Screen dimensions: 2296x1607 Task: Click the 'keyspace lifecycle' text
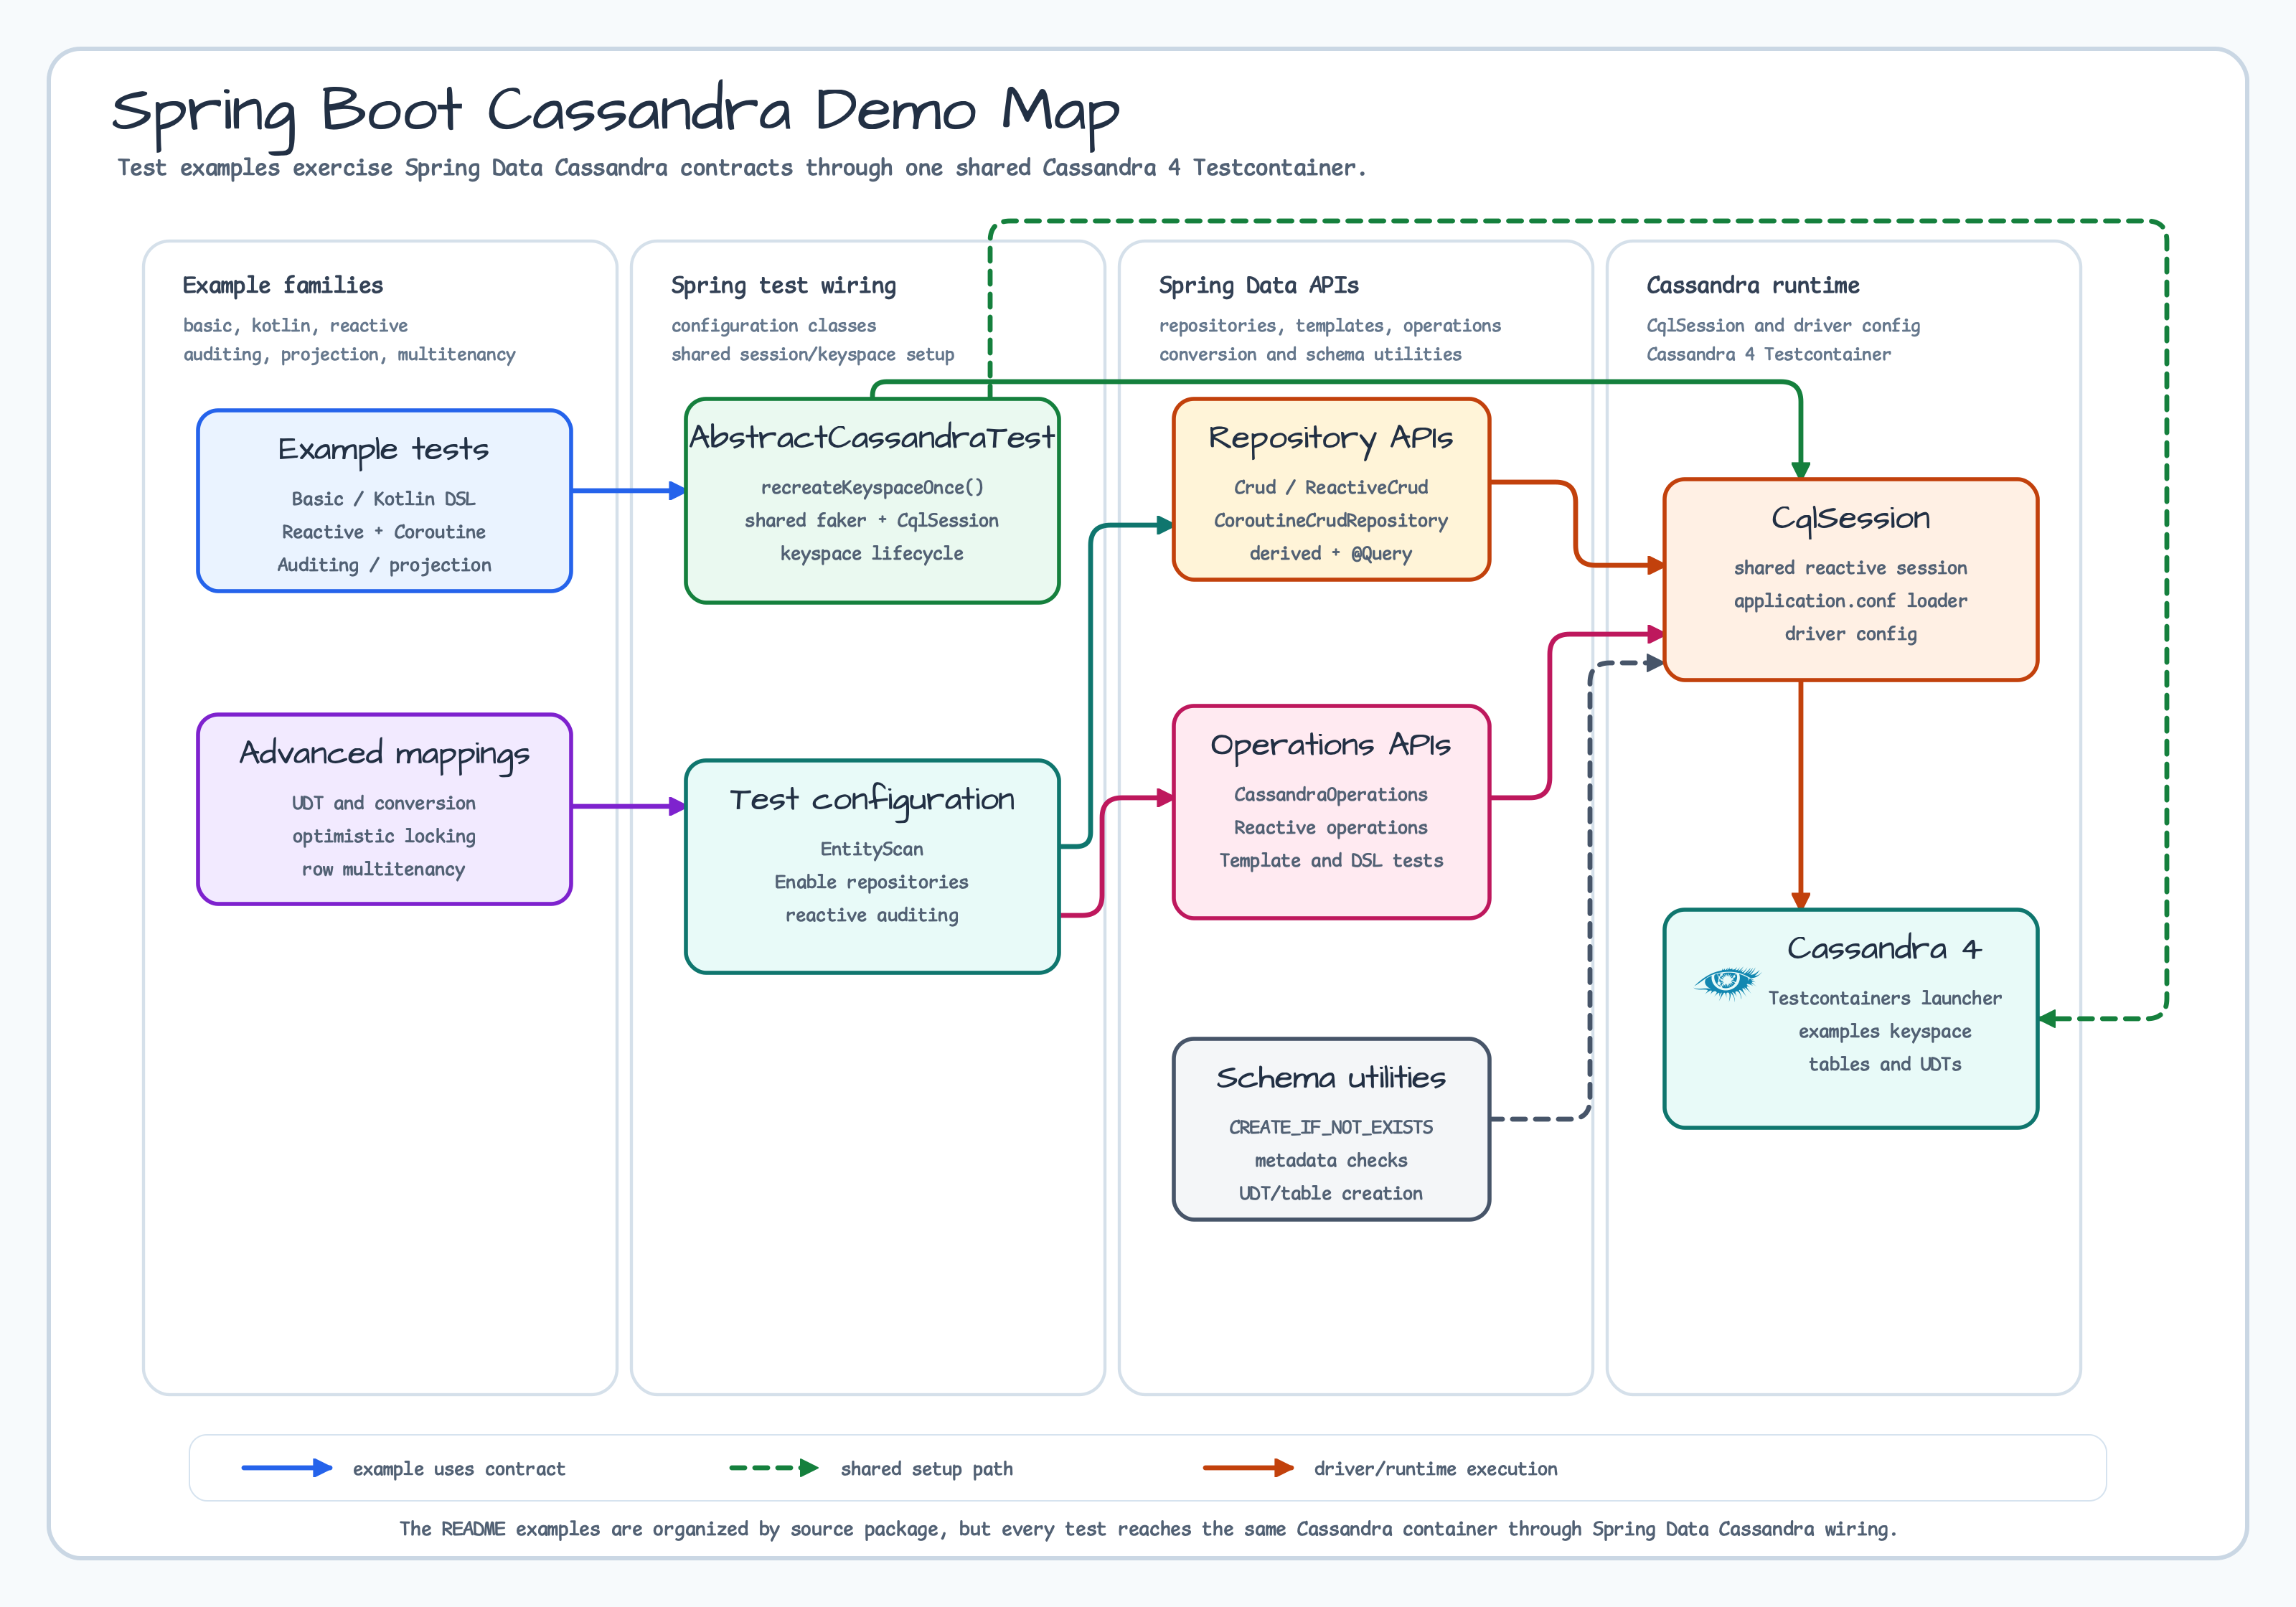pos(872,553)
